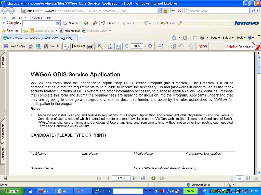Click green Previous View button
Viewport: 261px width, 195px height.
coord(153,178)
